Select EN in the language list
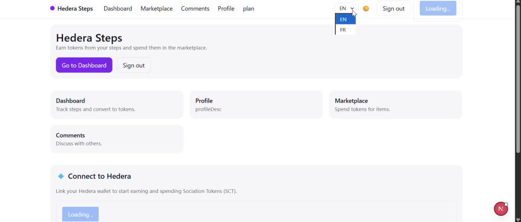This screenshot has width=521, height=222. [345, 19]
